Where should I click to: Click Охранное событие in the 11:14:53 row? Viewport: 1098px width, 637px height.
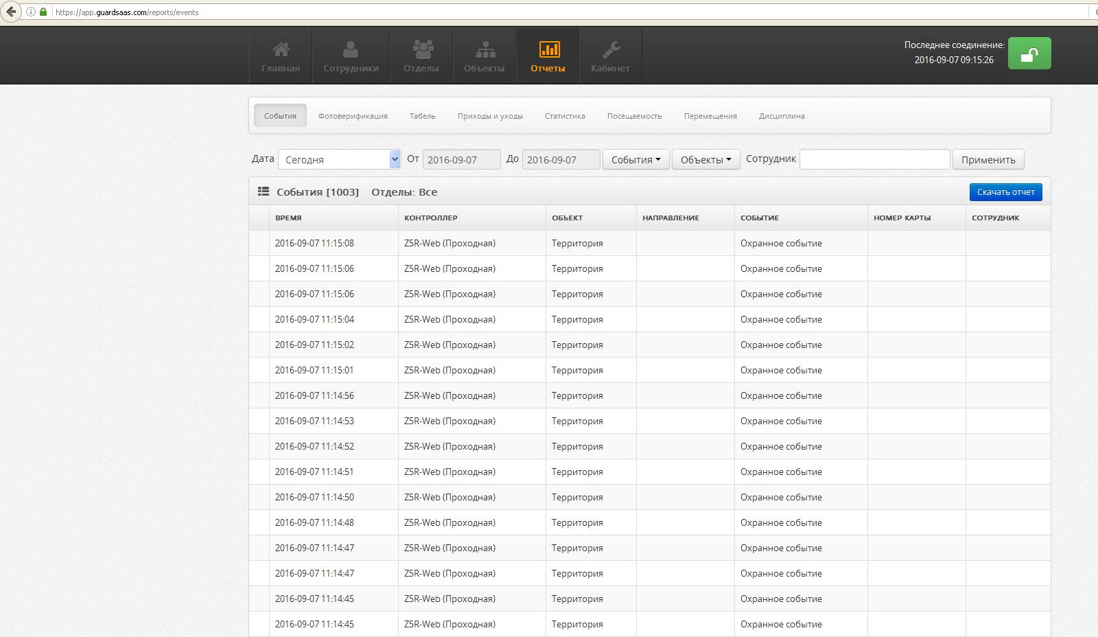(781, 421)
